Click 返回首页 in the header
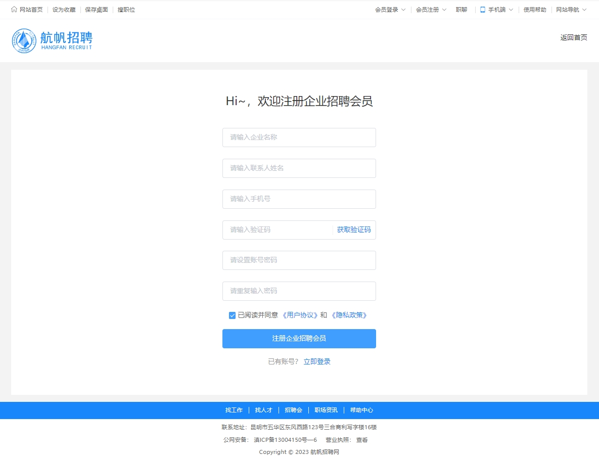The image size is (599, 459). 574,37
